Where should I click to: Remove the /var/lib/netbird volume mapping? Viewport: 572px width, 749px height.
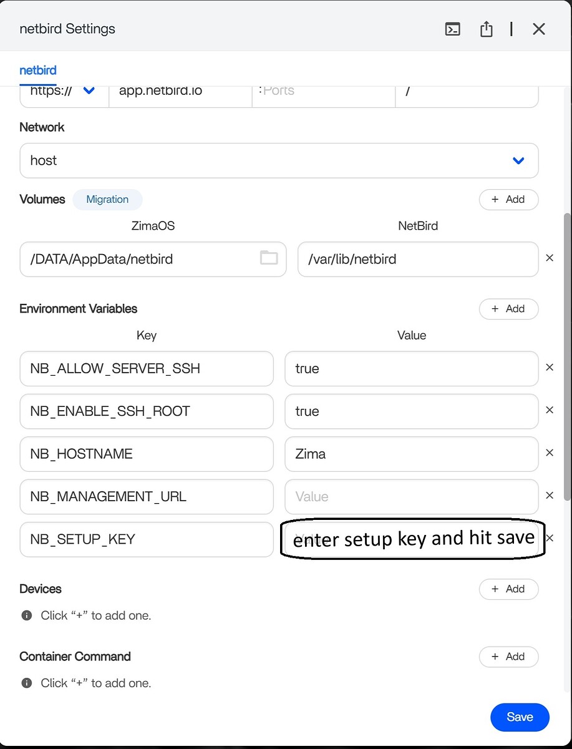(550, 258)
